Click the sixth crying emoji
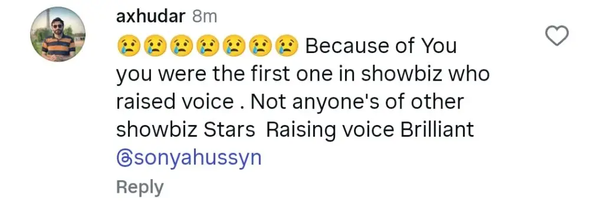The width and height of the screenshot is (604, 221). [x=260, y=46]
